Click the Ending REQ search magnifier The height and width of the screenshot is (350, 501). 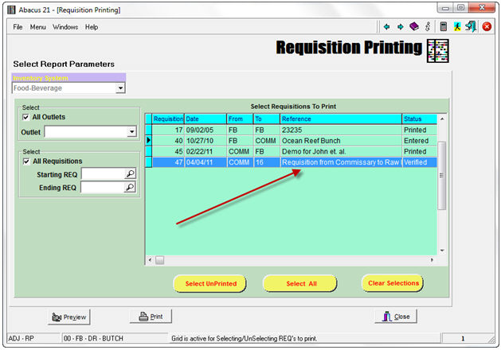click(131, 188)
